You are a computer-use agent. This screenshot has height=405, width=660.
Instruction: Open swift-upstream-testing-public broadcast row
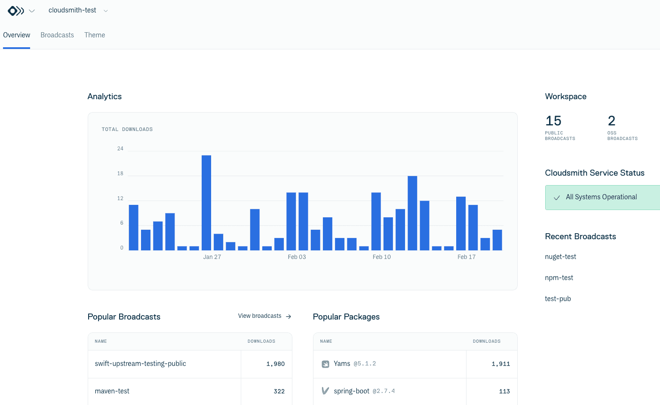(x=140, y=364)
